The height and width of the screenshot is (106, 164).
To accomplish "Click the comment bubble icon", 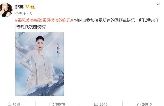I will [96, 104].
